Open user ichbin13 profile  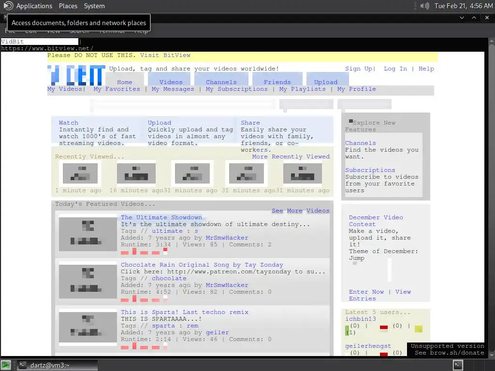[361, 319]
